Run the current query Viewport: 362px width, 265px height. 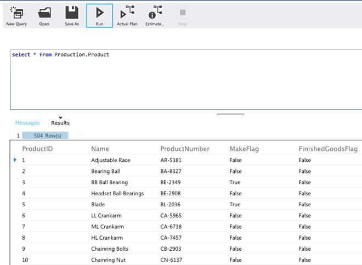[x=99, y=16]
